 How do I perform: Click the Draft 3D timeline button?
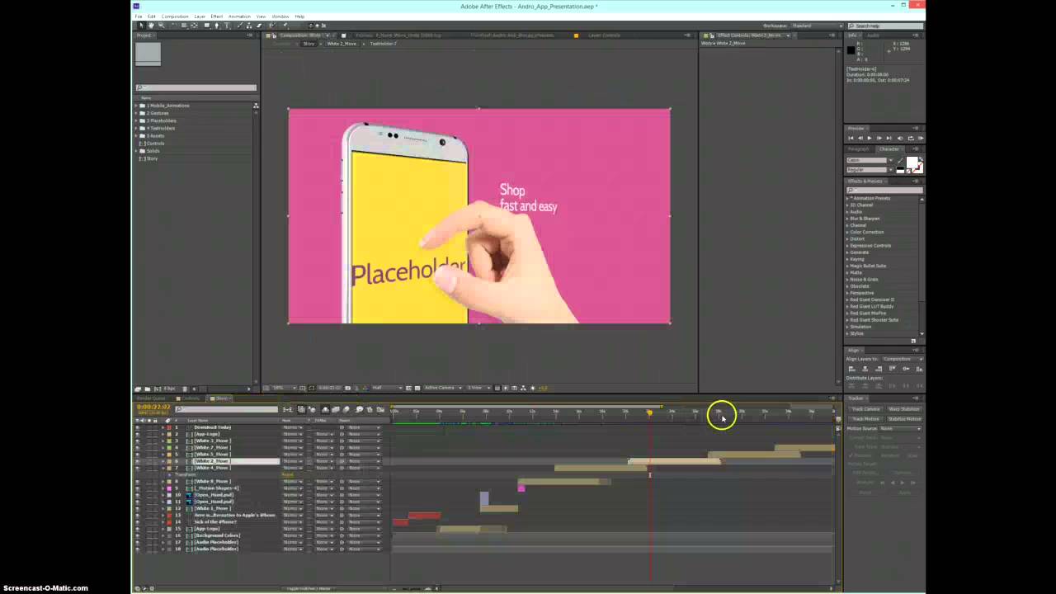312,409
